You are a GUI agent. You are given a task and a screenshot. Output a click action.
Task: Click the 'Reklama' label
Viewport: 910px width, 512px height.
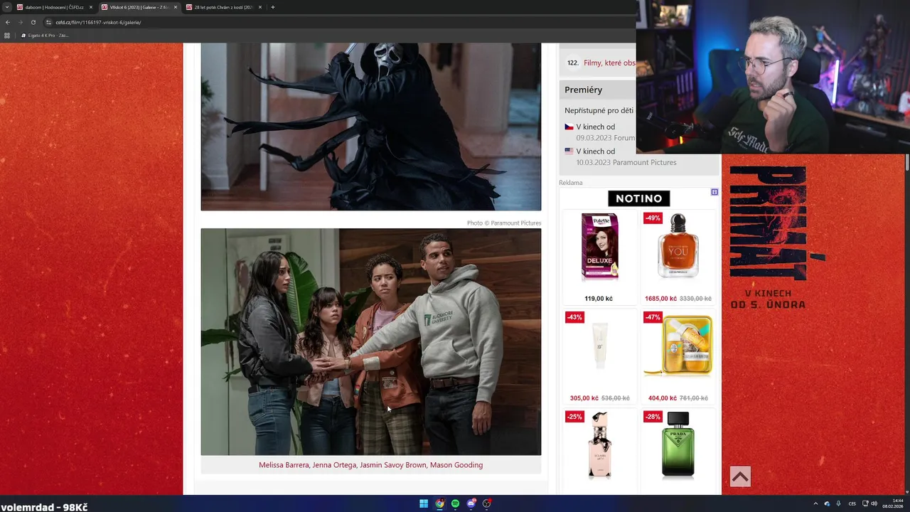(570, 183)
